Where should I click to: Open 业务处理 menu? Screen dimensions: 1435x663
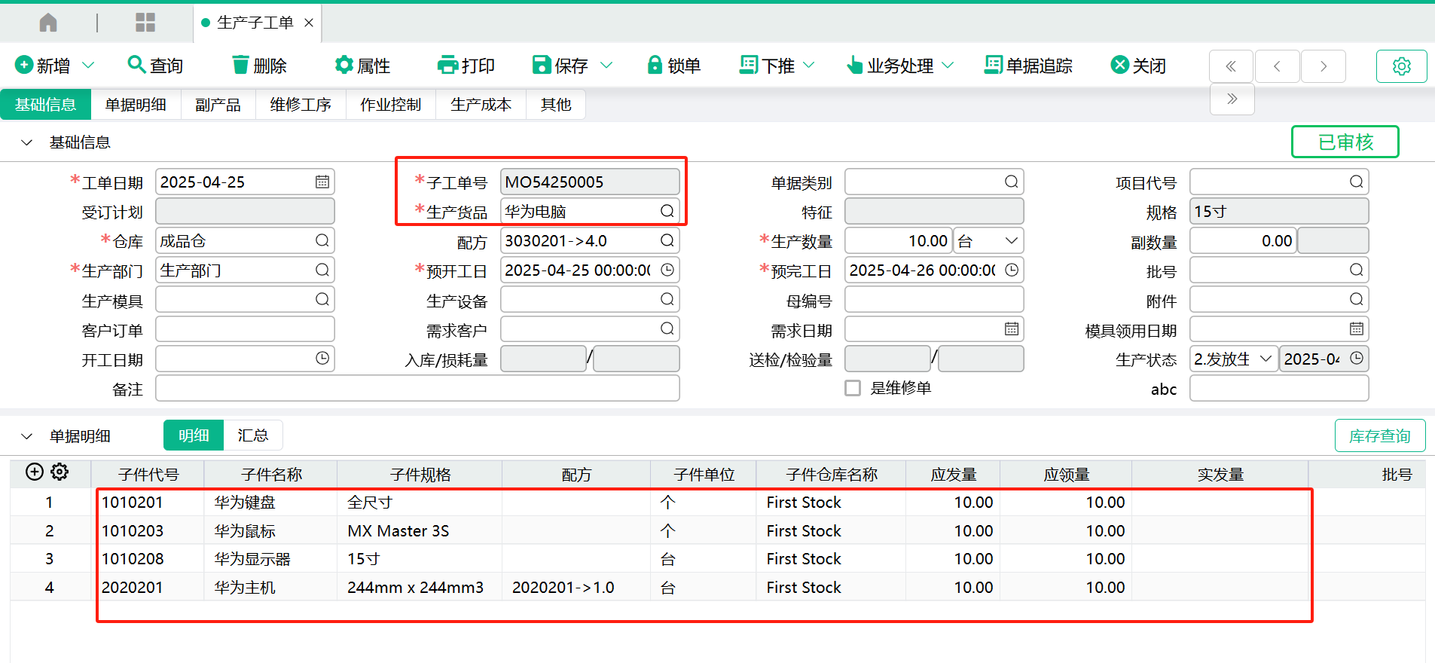tap(890, 66)
